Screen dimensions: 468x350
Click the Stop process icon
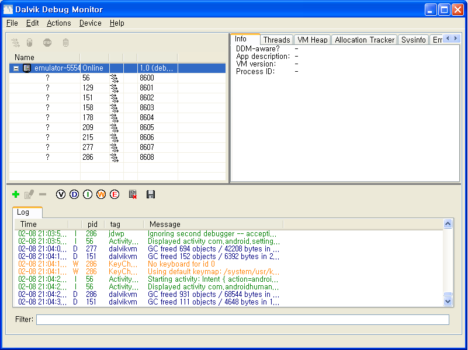(47, 43)
